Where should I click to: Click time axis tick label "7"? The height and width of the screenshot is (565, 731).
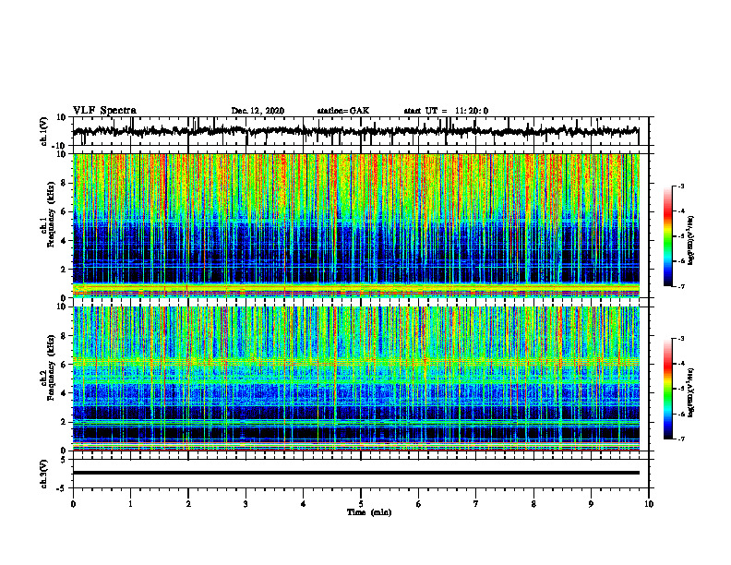[x=476, y=504]
